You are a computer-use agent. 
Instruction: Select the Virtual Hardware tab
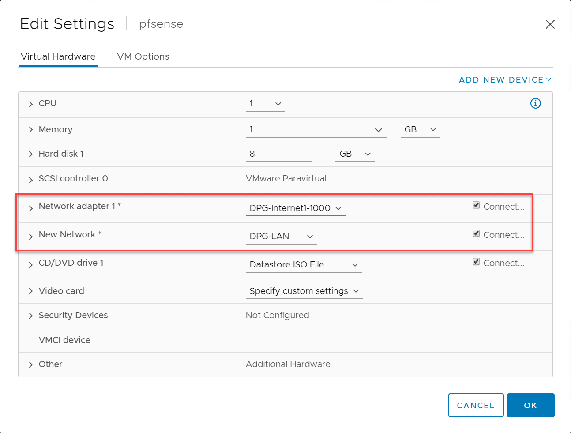click(58, 56)
